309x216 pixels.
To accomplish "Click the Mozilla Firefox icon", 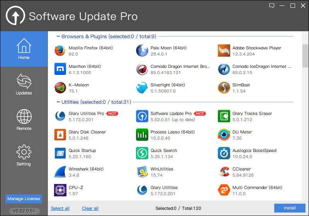I will 60,51.
